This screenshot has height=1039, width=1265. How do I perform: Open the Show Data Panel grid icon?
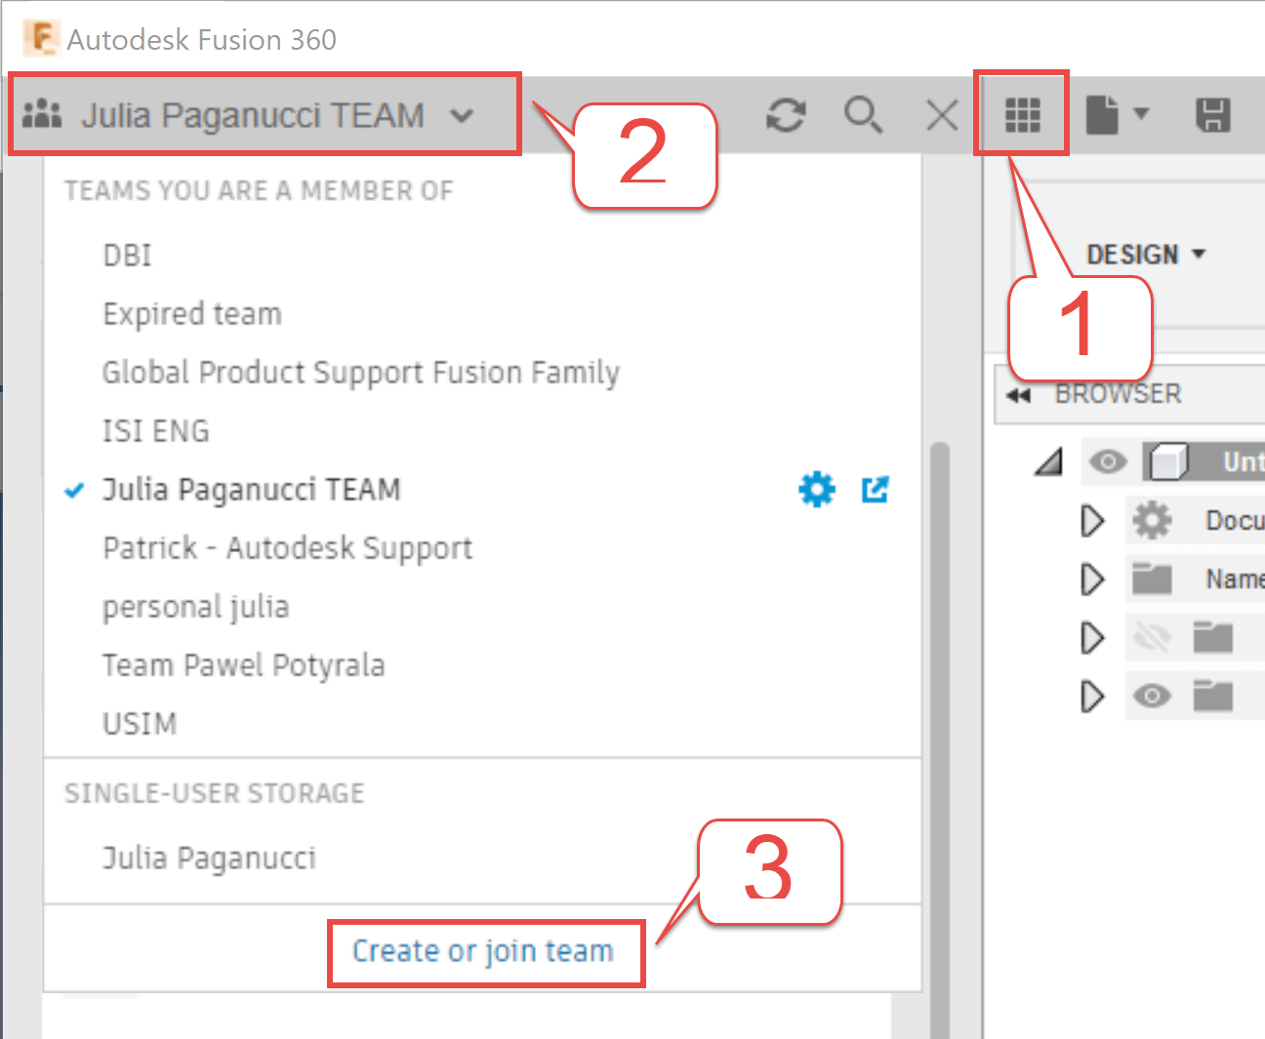[x=1021, y=114]
